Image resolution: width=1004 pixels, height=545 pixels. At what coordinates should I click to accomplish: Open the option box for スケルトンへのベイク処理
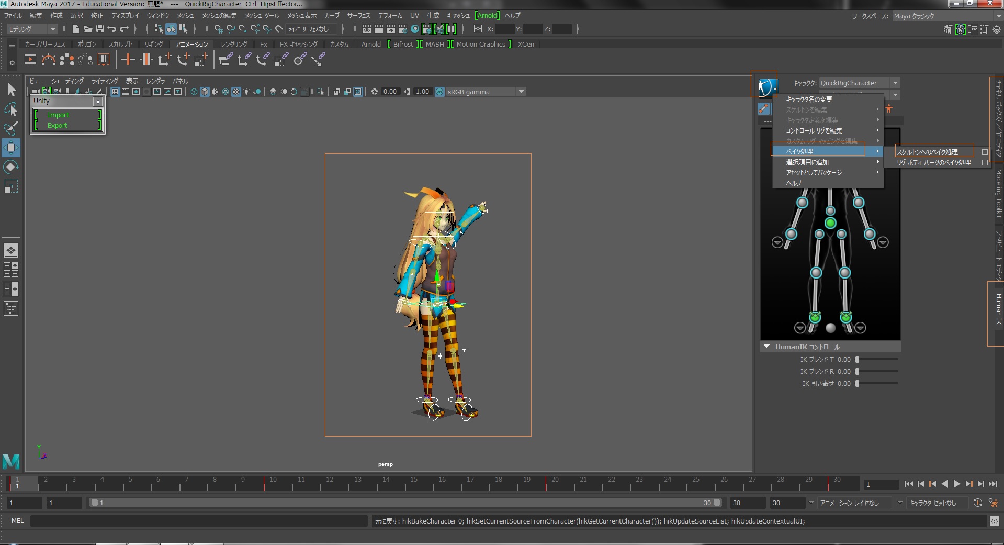click(985, 152)
